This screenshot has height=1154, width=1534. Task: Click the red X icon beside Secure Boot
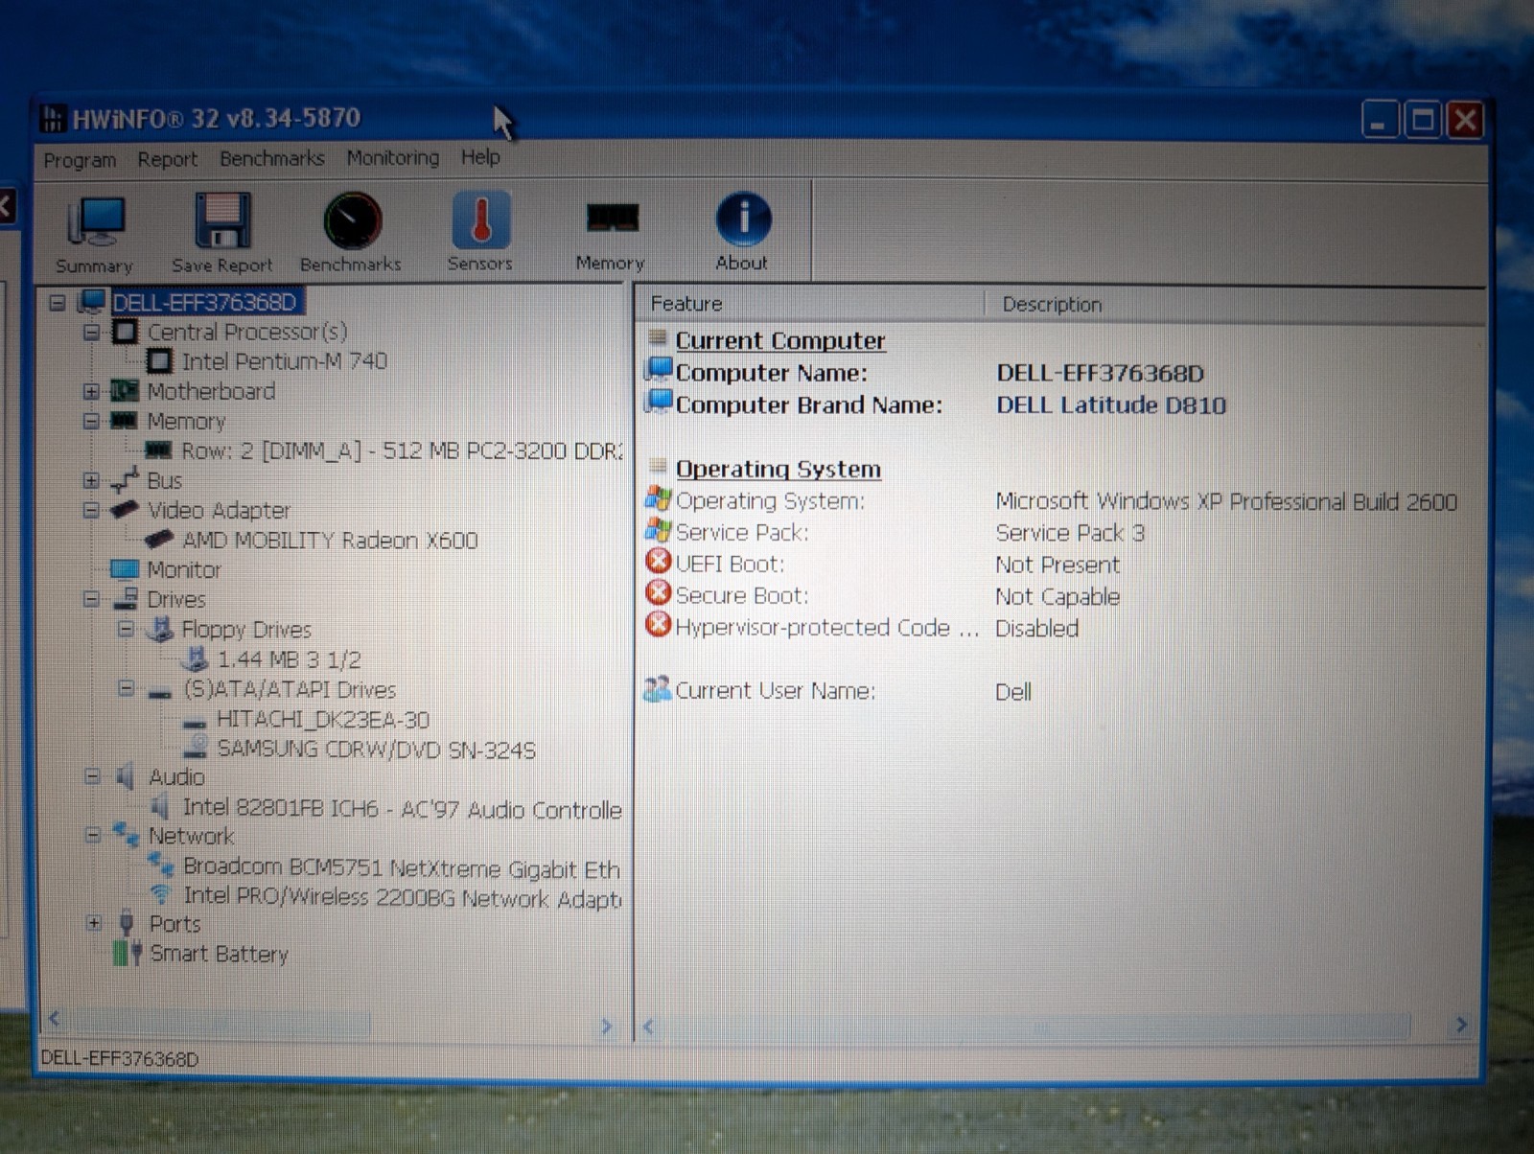point(659,593)
